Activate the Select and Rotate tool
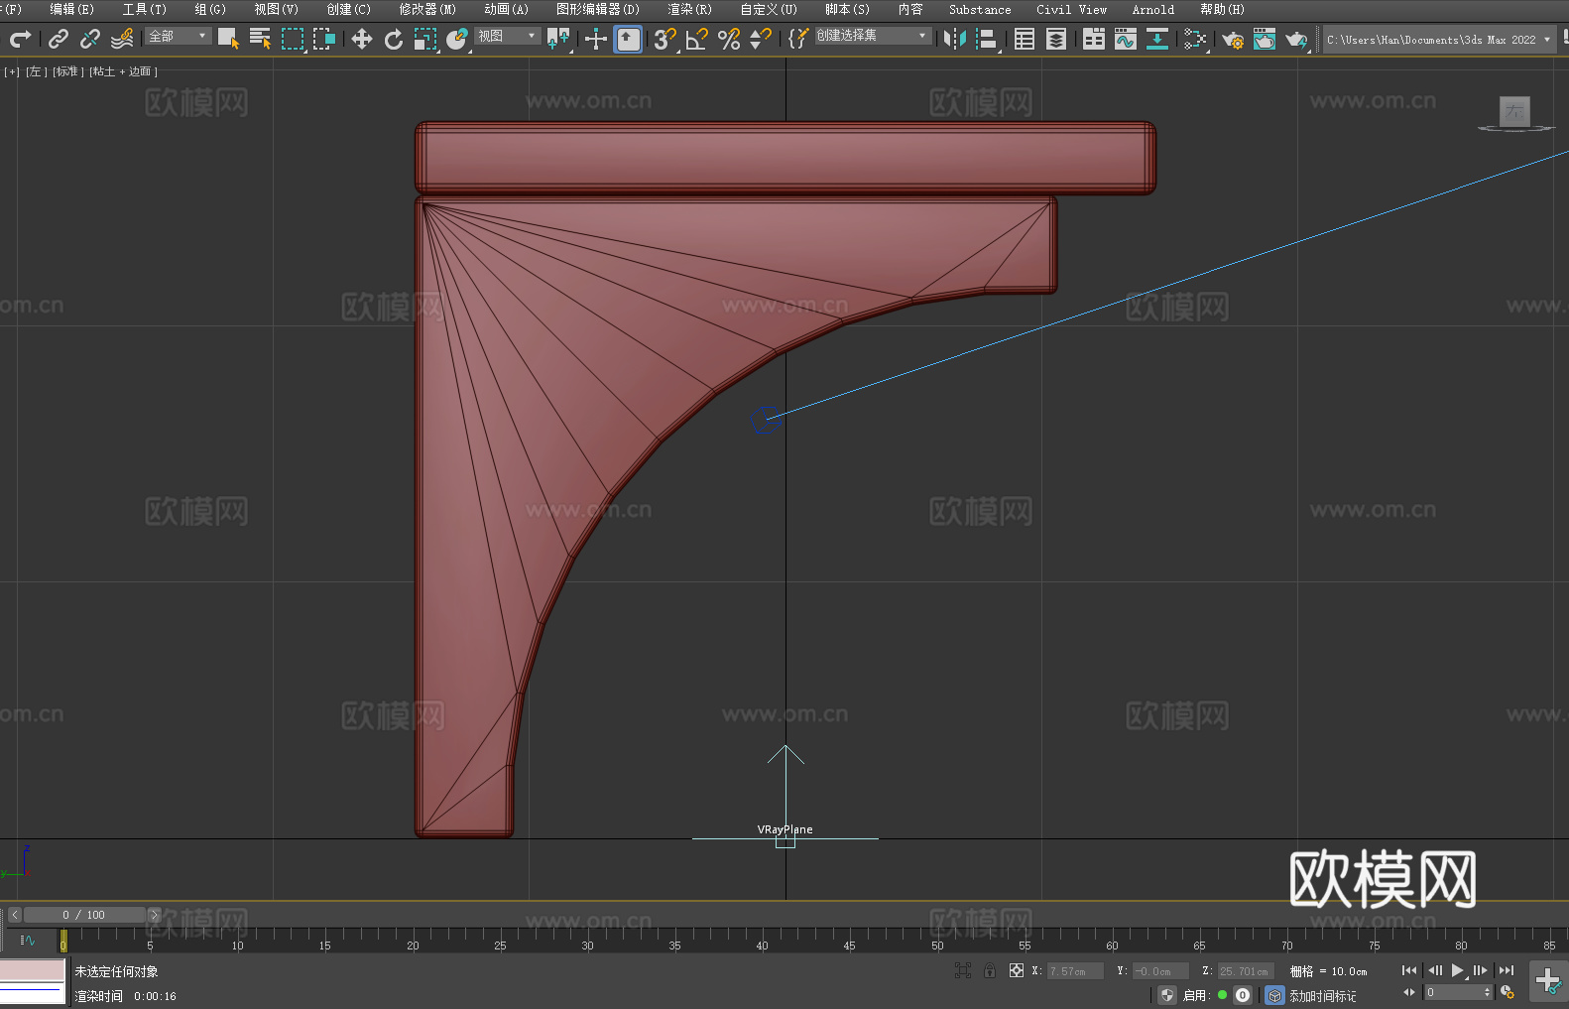The image size is (1569, 1009). tap(394, 39)
